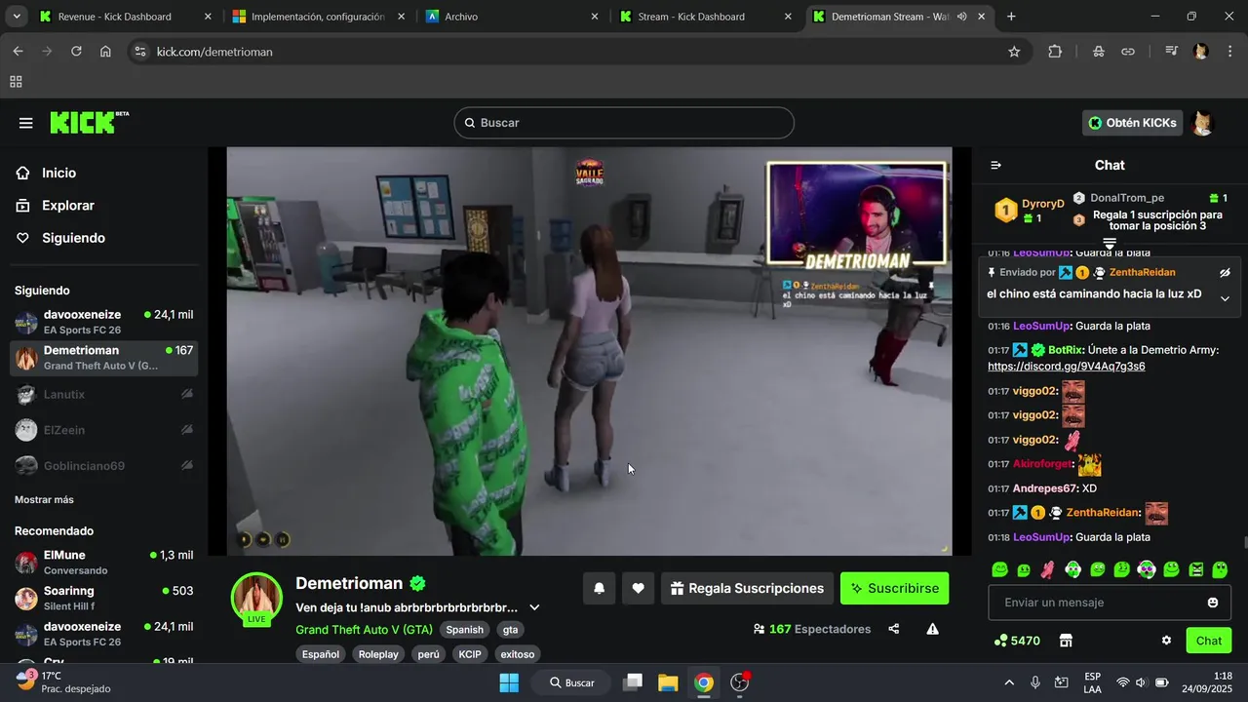The image size is (1248, 702).
Task: Click the Obtén KICKs button
Action: [x=1132, y=123]
